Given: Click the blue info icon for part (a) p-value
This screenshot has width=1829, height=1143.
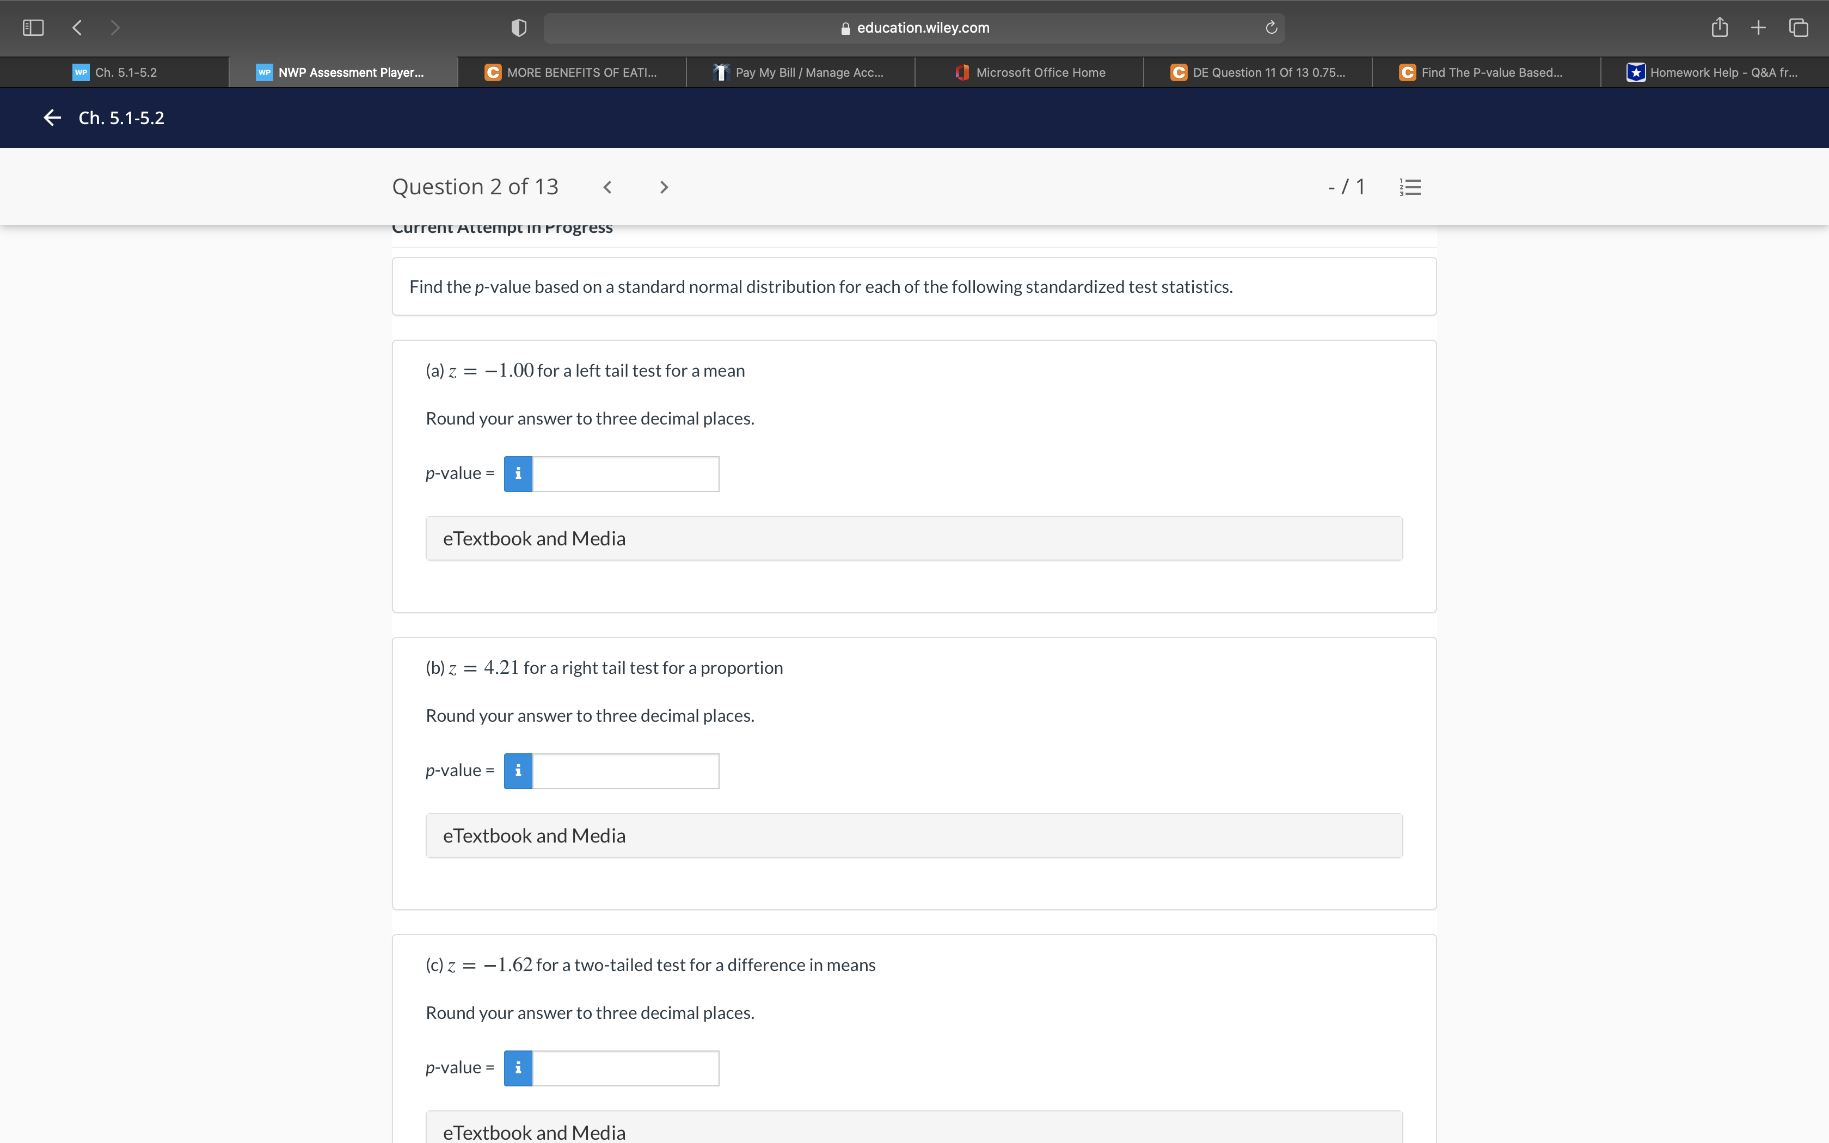Looking at the screenshot, I should 517,473.
